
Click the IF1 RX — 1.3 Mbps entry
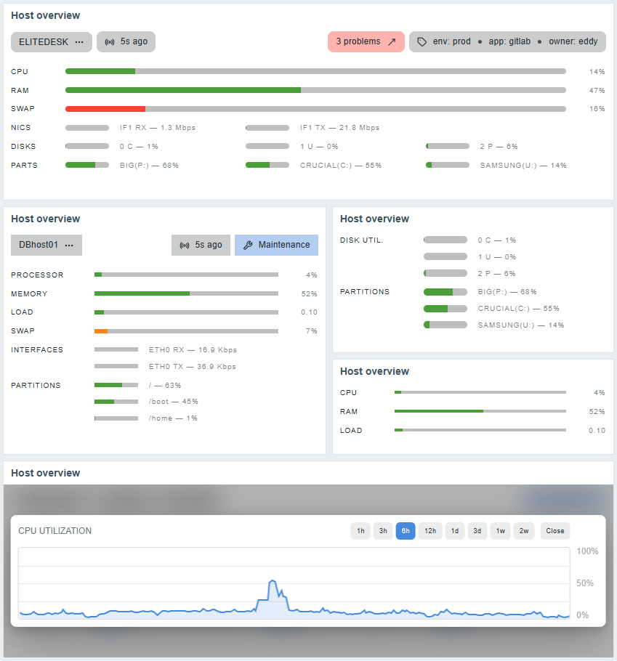[158, 128]
